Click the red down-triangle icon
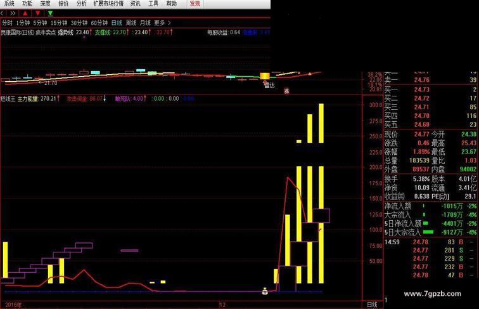 37,13
